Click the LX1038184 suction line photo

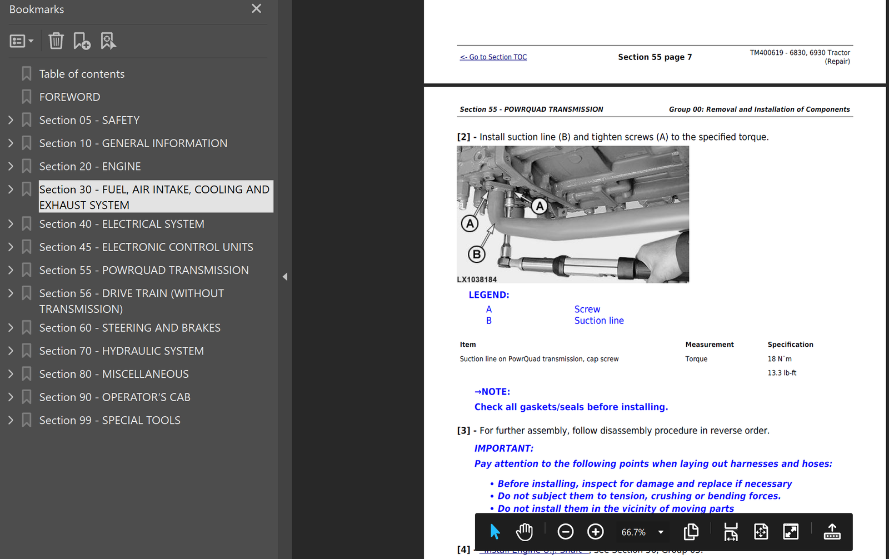coord(573,214)
